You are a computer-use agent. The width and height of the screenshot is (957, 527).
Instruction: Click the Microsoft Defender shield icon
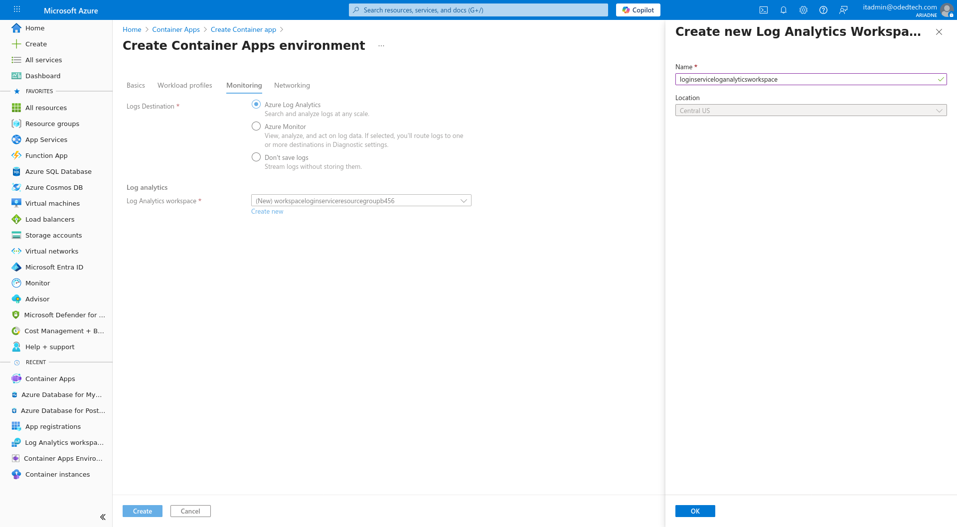[16, 315]
